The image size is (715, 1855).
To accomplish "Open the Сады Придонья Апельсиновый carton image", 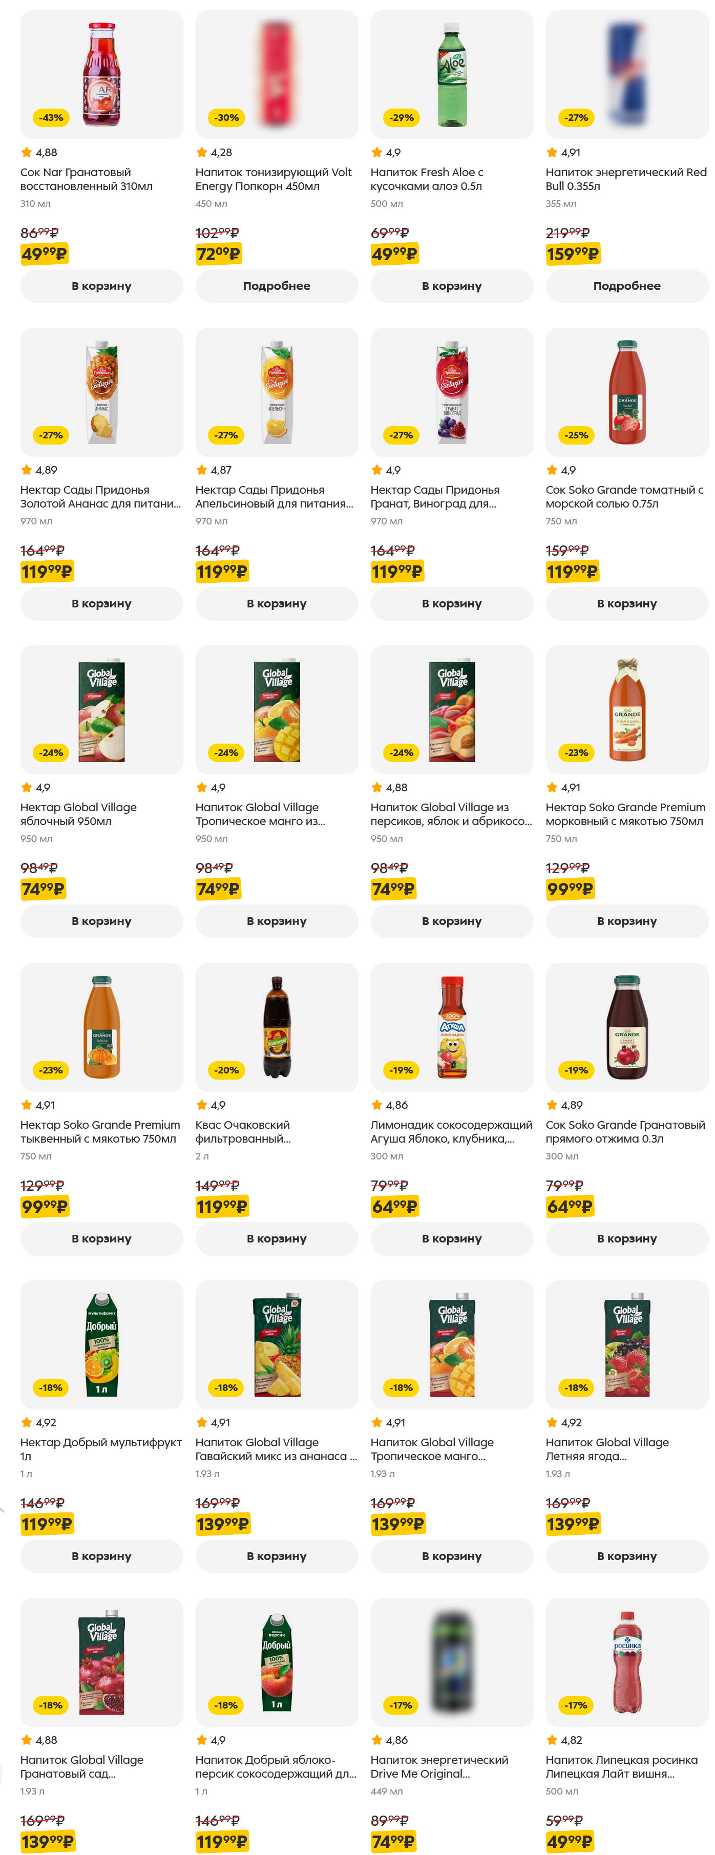I will (277, 392).
